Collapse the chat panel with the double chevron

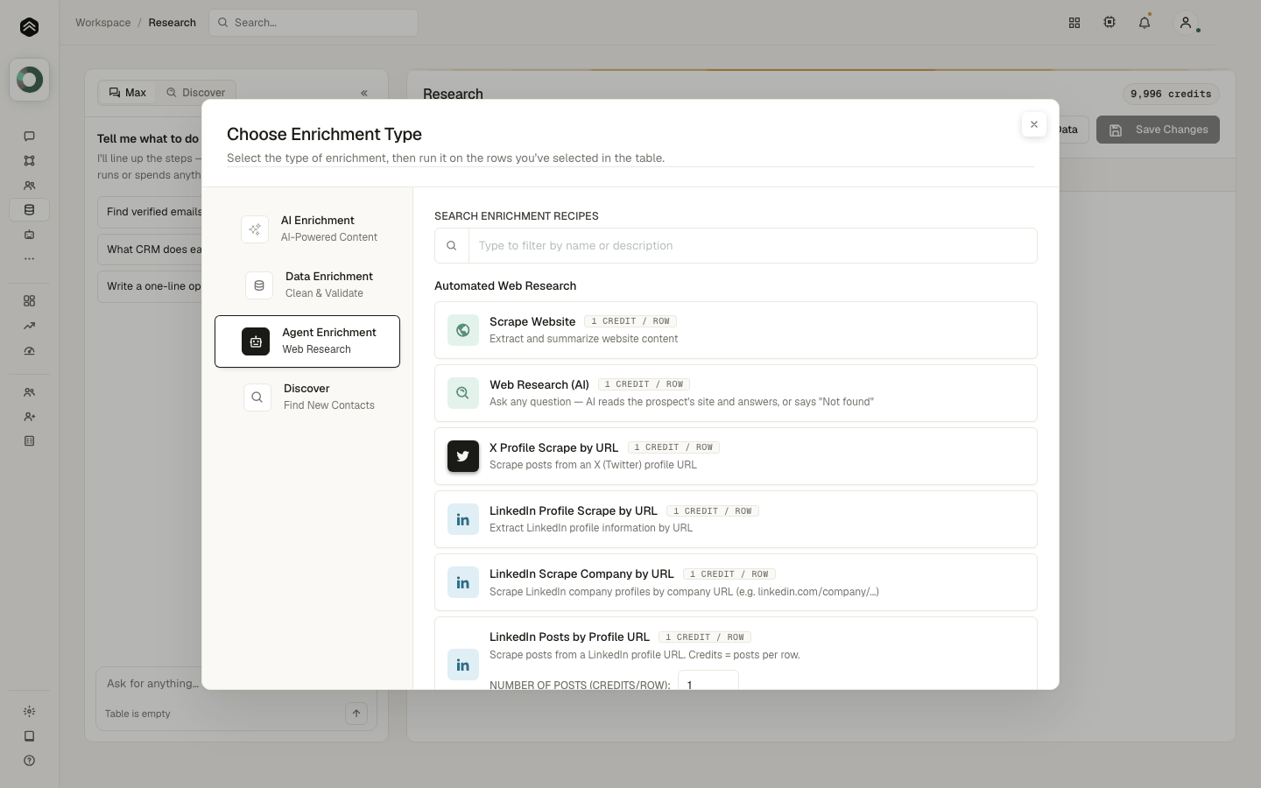click(x=364, y=93)
